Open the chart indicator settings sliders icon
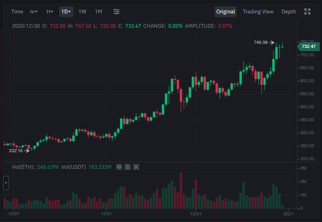 [x=116, y=12]
